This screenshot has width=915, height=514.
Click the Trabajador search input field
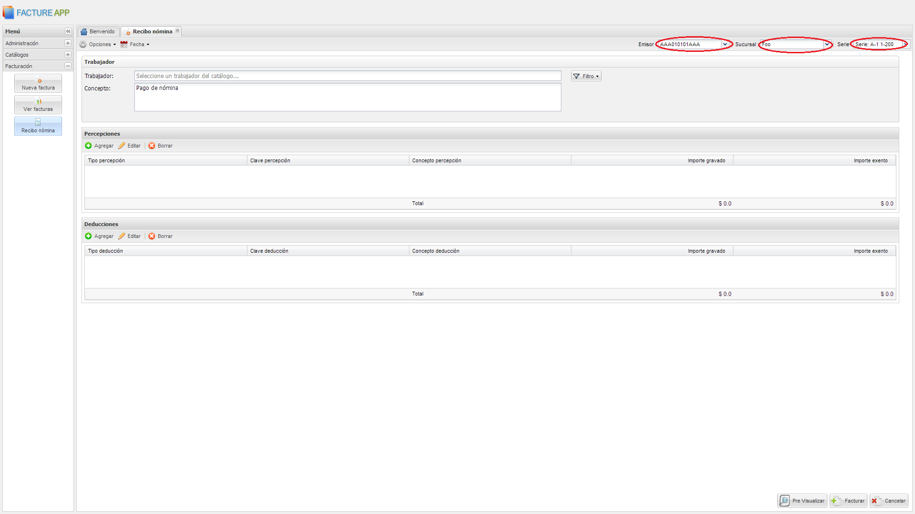347,76
